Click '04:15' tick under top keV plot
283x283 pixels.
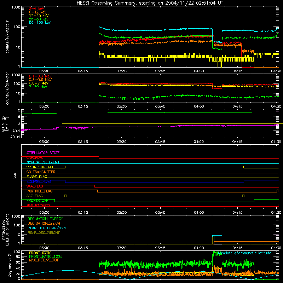237,71
